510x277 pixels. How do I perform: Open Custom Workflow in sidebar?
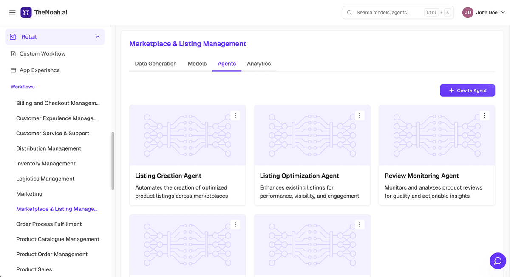click(42, 54)
